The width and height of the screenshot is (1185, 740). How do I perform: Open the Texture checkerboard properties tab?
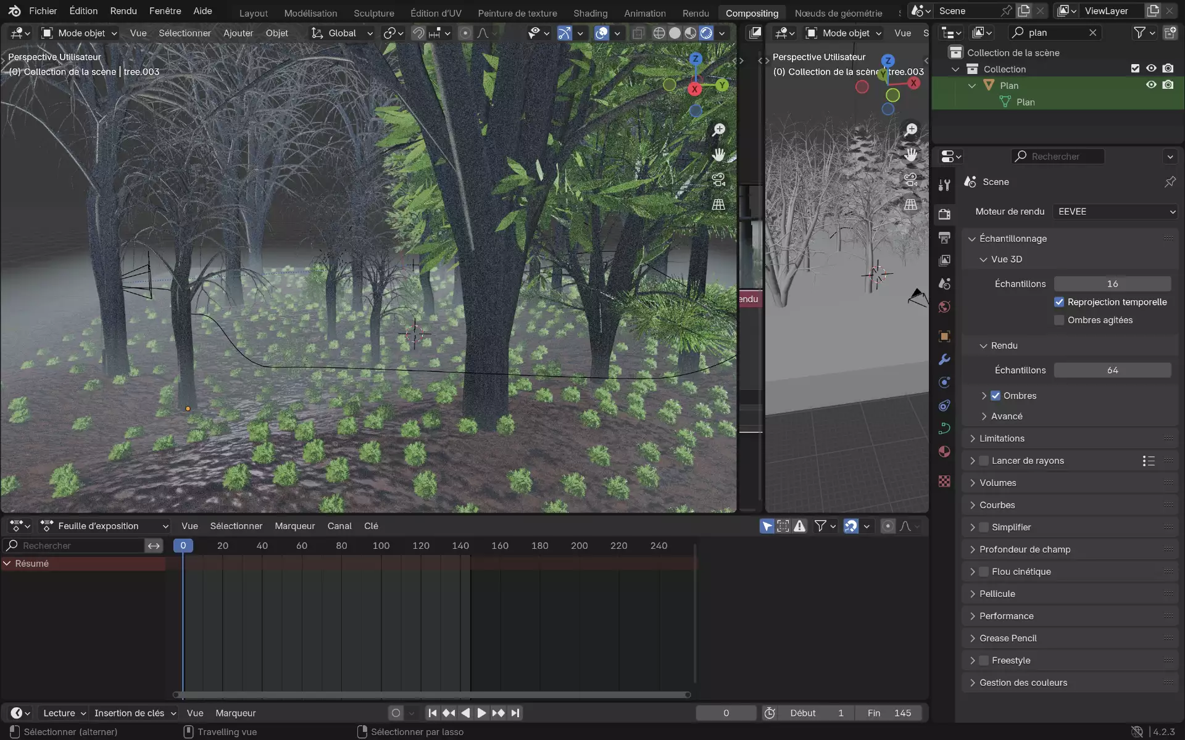944,481
